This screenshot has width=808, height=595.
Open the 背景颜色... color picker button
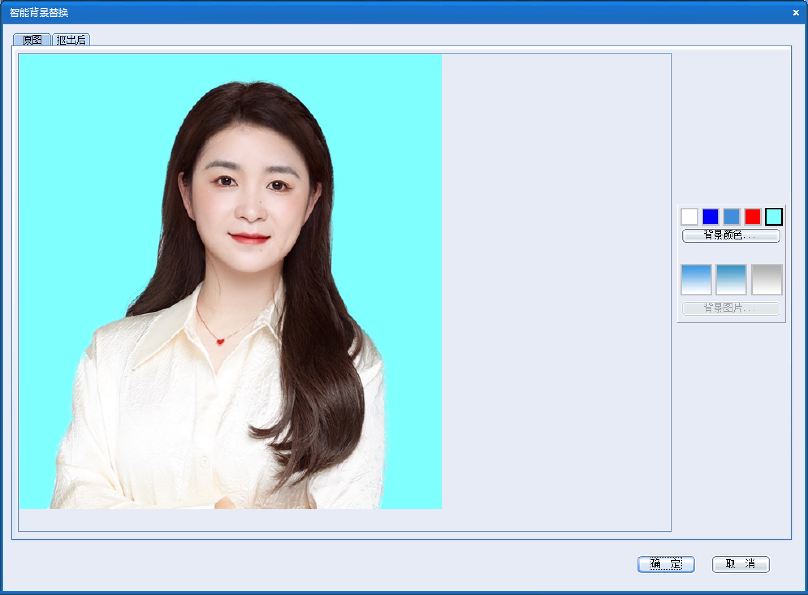(x=730, y=235)
